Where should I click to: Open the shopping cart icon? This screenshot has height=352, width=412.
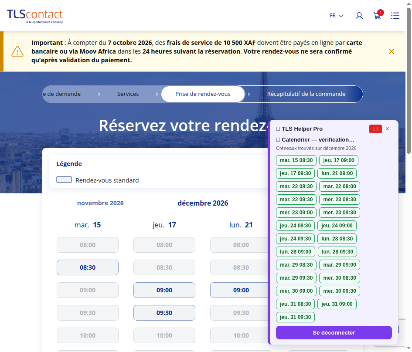pos(378,15)
